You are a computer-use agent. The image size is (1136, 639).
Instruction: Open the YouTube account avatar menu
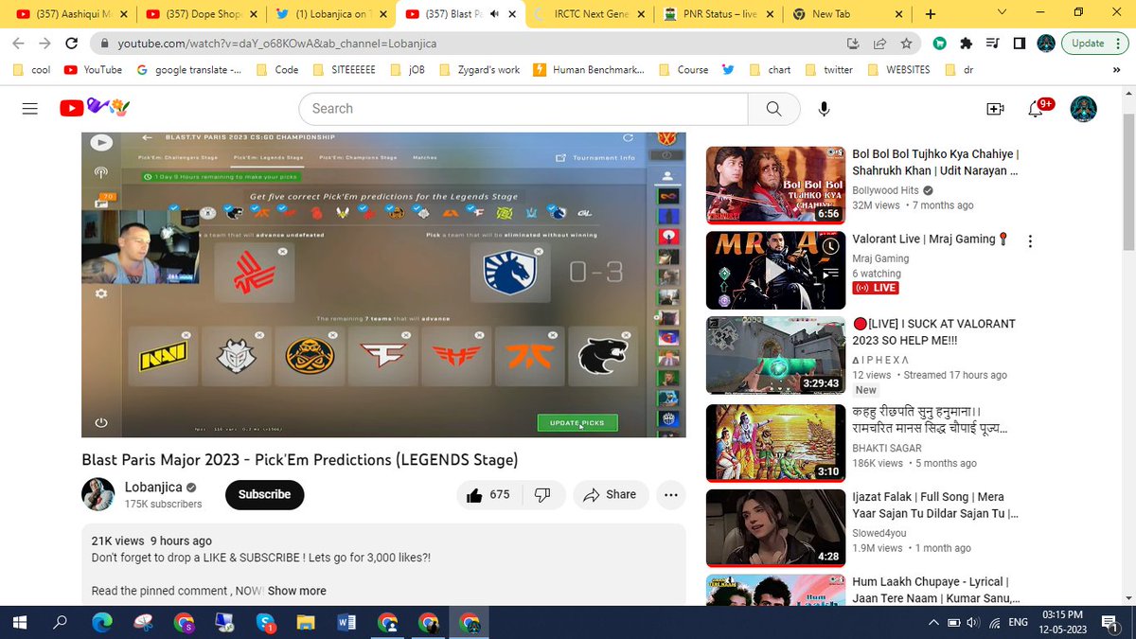(x=1084, y=109)
